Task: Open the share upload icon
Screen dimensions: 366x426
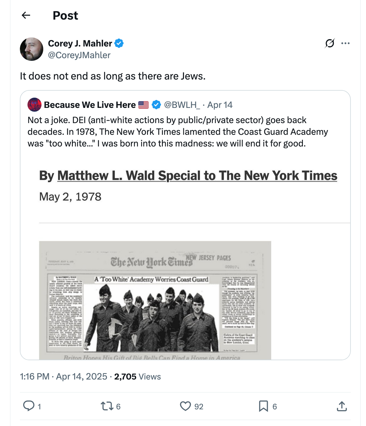Action: coord(341,406)
